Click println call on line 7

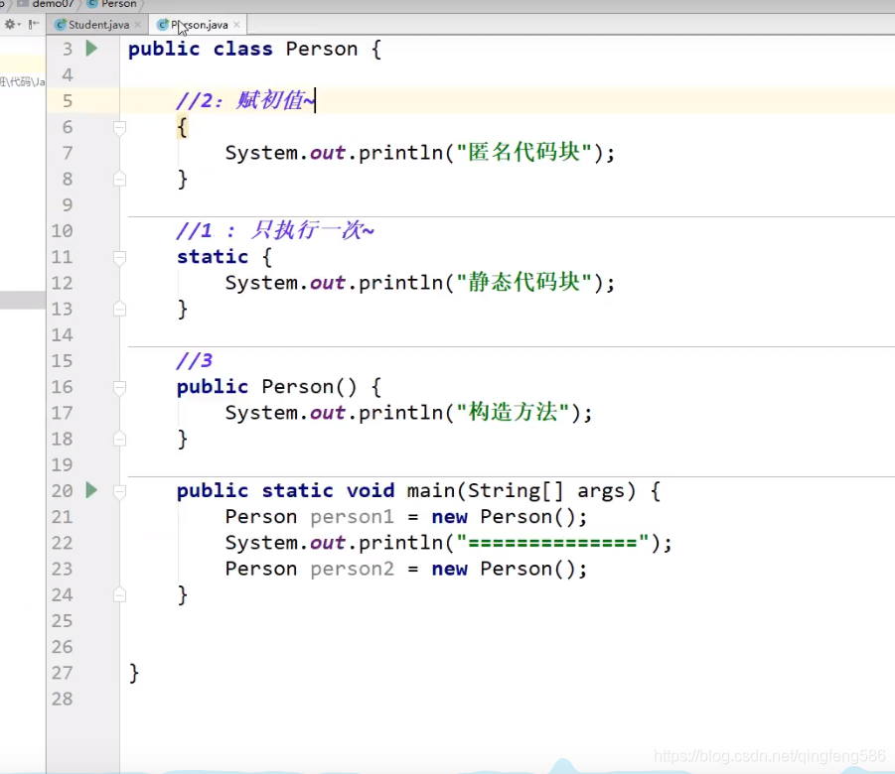400,153
